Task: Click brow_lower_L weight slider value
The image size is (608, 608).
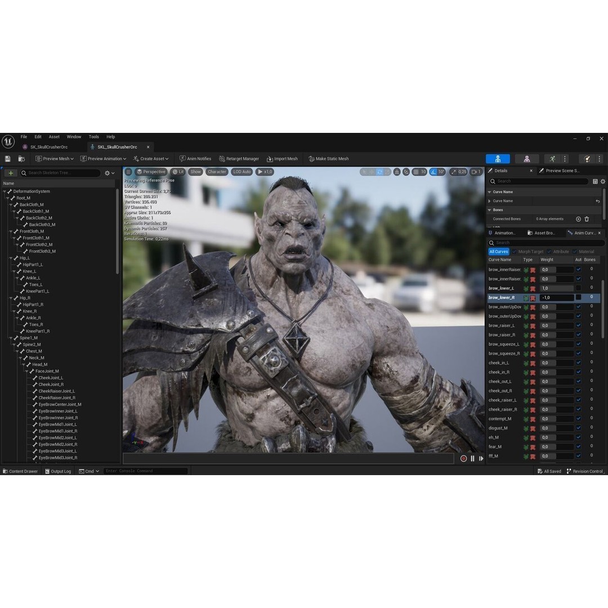Action: (556, 288)
